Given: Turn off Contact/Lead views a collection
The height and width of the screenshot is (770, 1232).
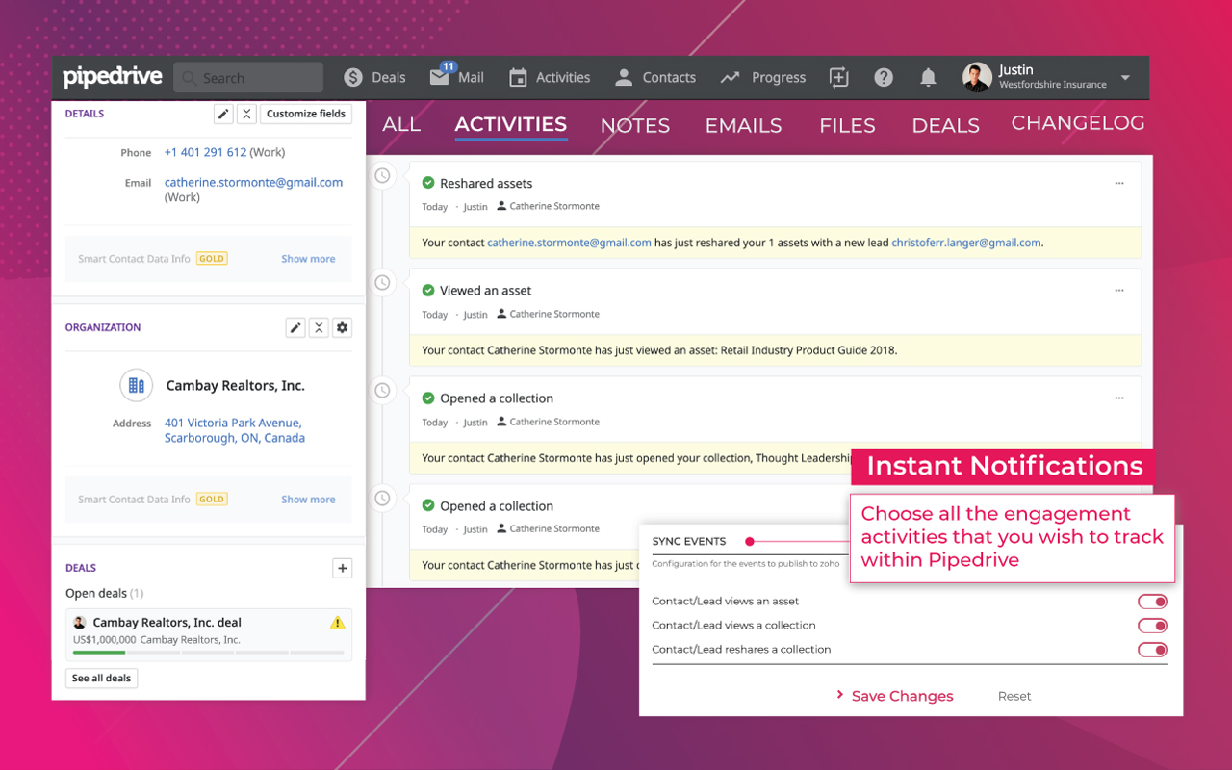Looking at the screenshot, I should coord(1151,625).
